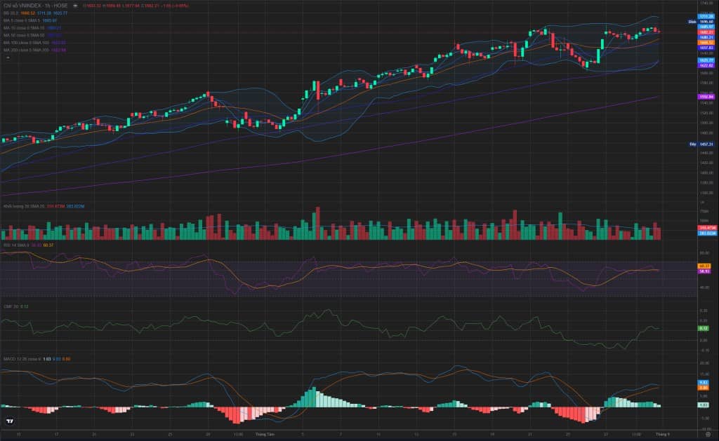This screenshot has height=441, width=719.
Task: Click the MA 5 close SMA legend
Action: 29,20
